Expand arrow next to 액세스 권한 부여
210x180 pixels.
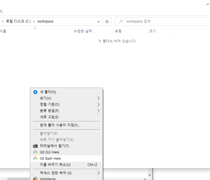[98, 173]
